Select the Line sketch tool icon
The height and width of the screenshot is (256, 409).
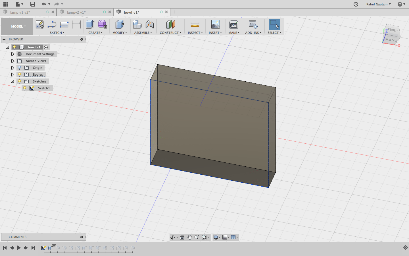click(x=52, y=24)
